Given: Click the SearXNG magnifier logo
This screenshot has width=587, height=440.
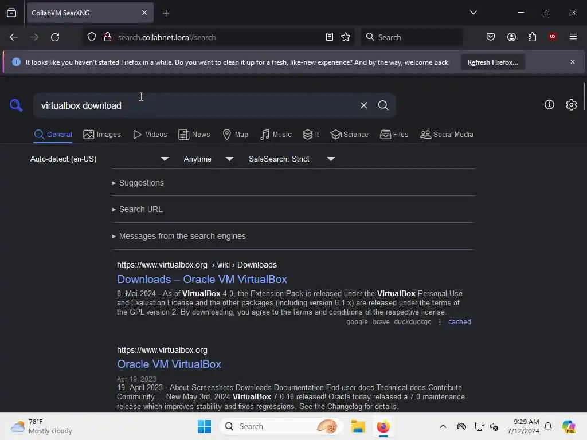Looking at the screenshot, I should tap(16, 105).
